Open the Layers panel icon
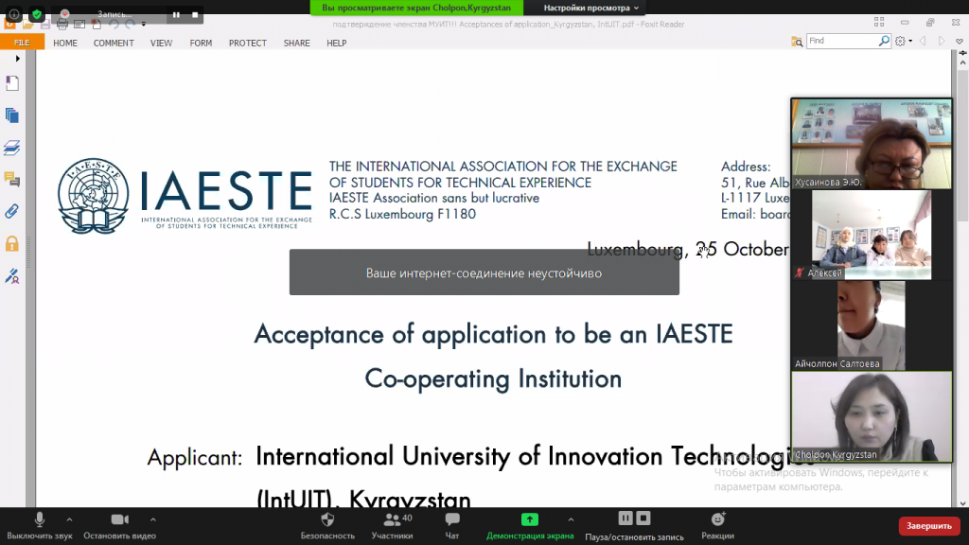This screenshot has width=969, height=545. (12, 148)
